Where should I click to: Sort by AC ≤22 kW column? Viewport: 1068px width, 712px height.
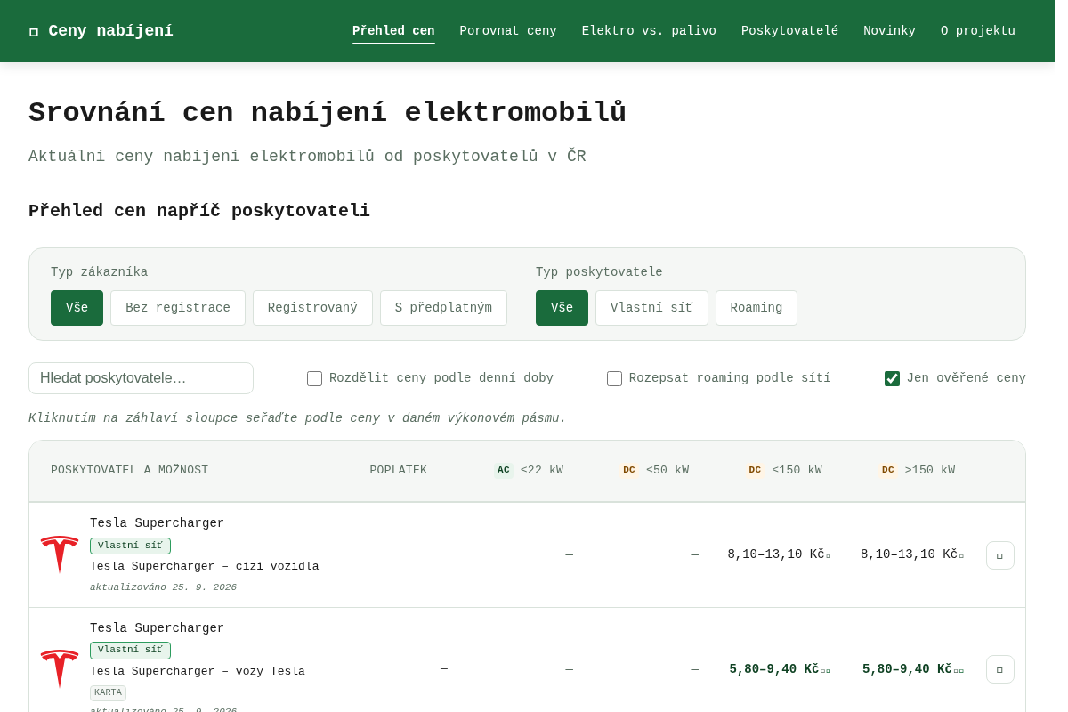[529, 470]
